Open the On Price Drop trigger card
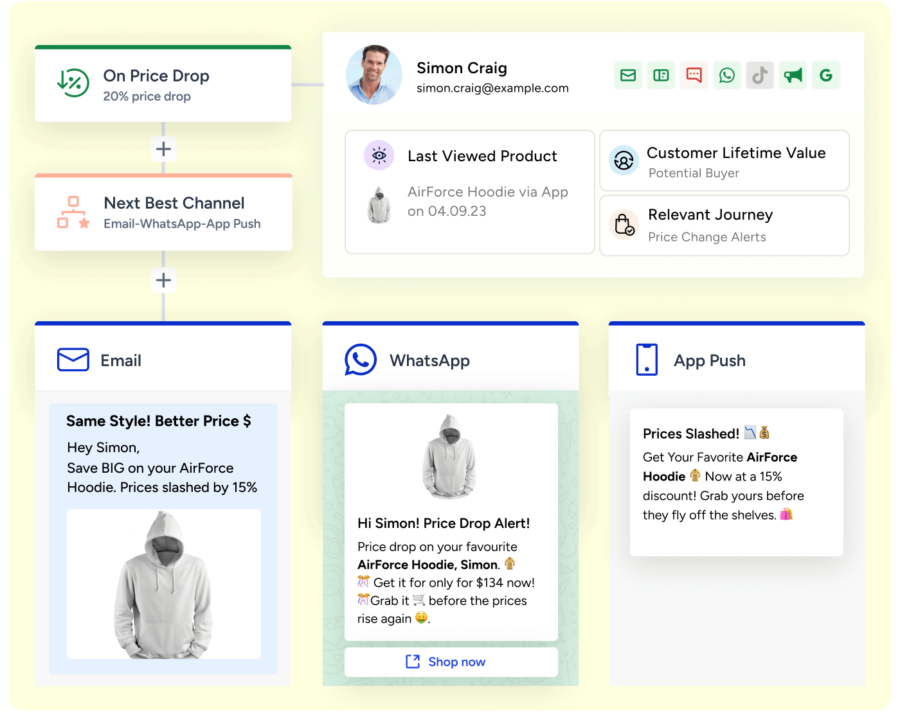This screenshot has height=720, width=900. pos(163,85)
